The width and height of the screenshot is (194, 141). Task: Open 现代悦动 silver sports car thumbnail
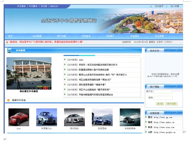tap(74, 117)
